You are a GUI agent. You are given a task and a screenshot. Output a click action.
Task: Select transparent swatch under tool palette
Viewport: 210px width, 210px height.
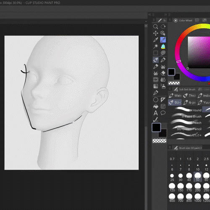click(160, 141)
